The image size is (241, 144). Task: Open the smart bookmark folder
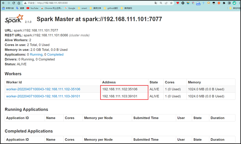(82, 8)
